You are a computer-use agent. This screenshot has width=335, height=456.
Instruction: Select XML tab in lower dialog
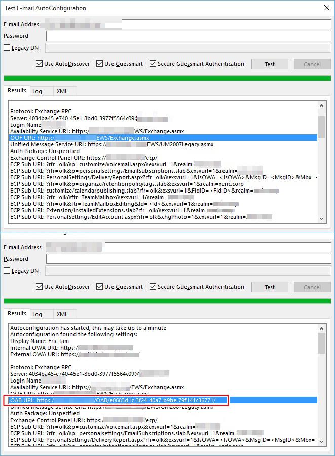[x=62, y=314]
